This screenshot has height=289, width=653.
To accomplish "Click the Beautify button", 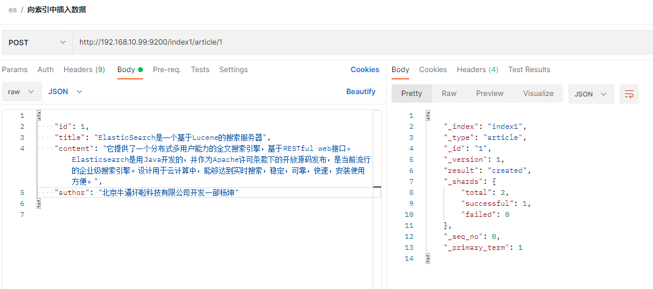I will click(x=361, y=92).
